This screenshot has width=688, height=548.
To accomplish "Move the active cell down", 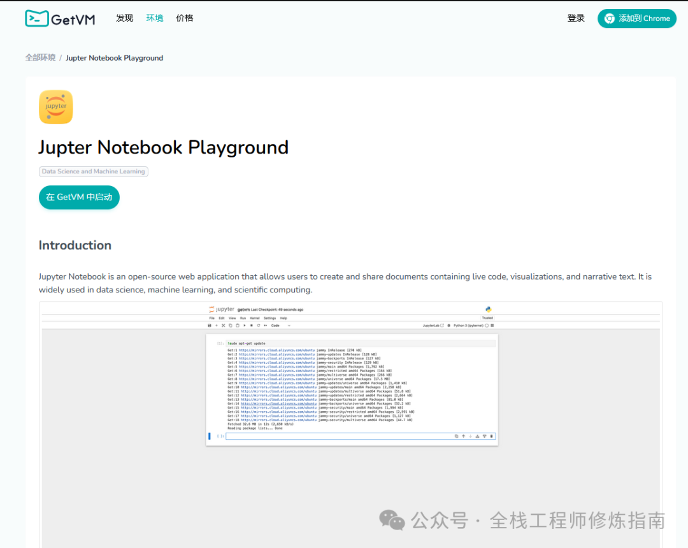I will (470, 436).
